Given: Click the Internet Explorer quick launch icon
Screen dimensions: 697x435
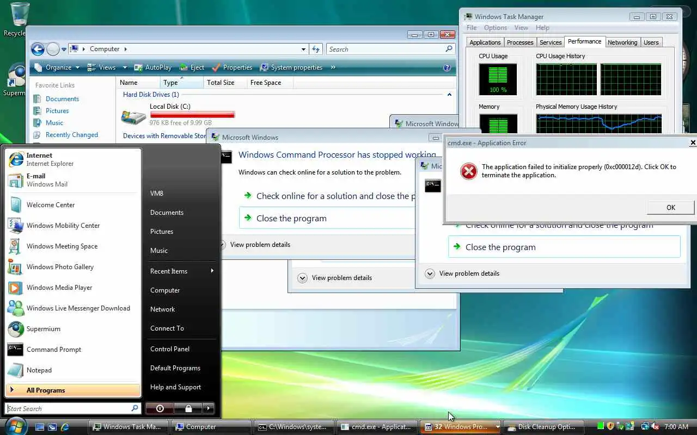Looking at the screenshot, I should coord(65,427).
